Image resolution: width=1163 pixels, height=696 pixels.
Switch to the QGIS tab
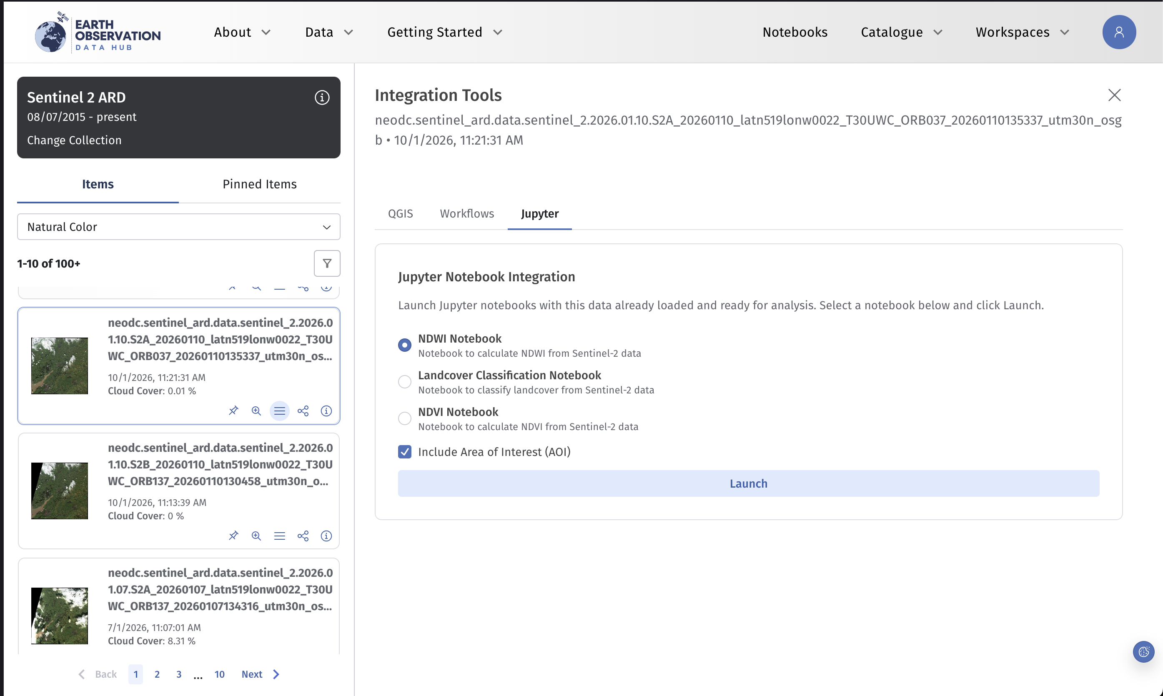[x=401, y=214]
